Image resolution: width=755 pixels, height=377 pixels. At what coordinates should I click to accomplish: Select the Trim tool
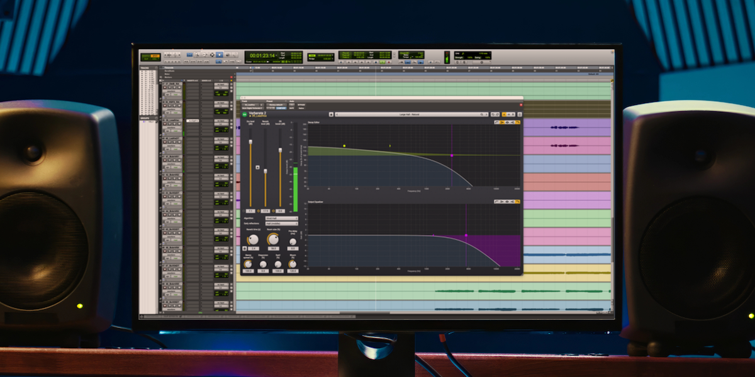coord(205,56)
